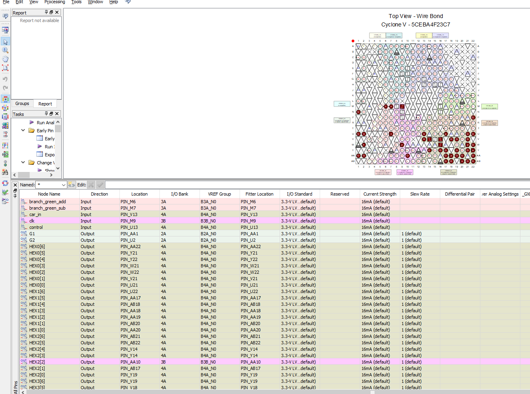
Task: Click the fit-in-window full screen icon
Action: (x=5, y=68)
